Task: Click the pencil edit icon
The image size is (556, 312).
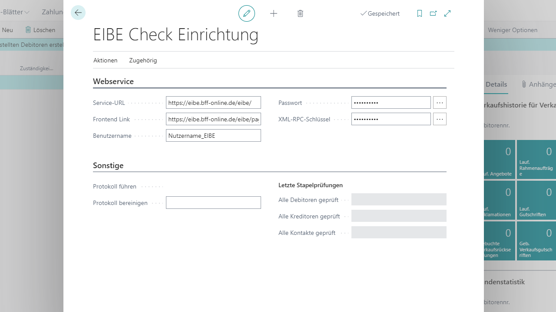Action: tap(247, 13)
